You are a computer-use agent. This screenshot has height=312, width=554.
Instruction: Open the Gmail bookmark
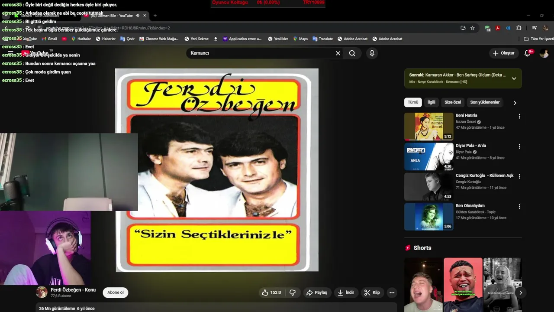tap(49, 39)
